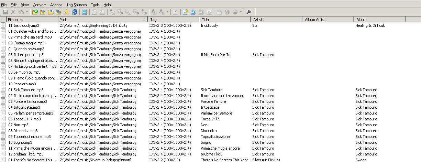Click the freedb tag source icon

pos(219,12)
